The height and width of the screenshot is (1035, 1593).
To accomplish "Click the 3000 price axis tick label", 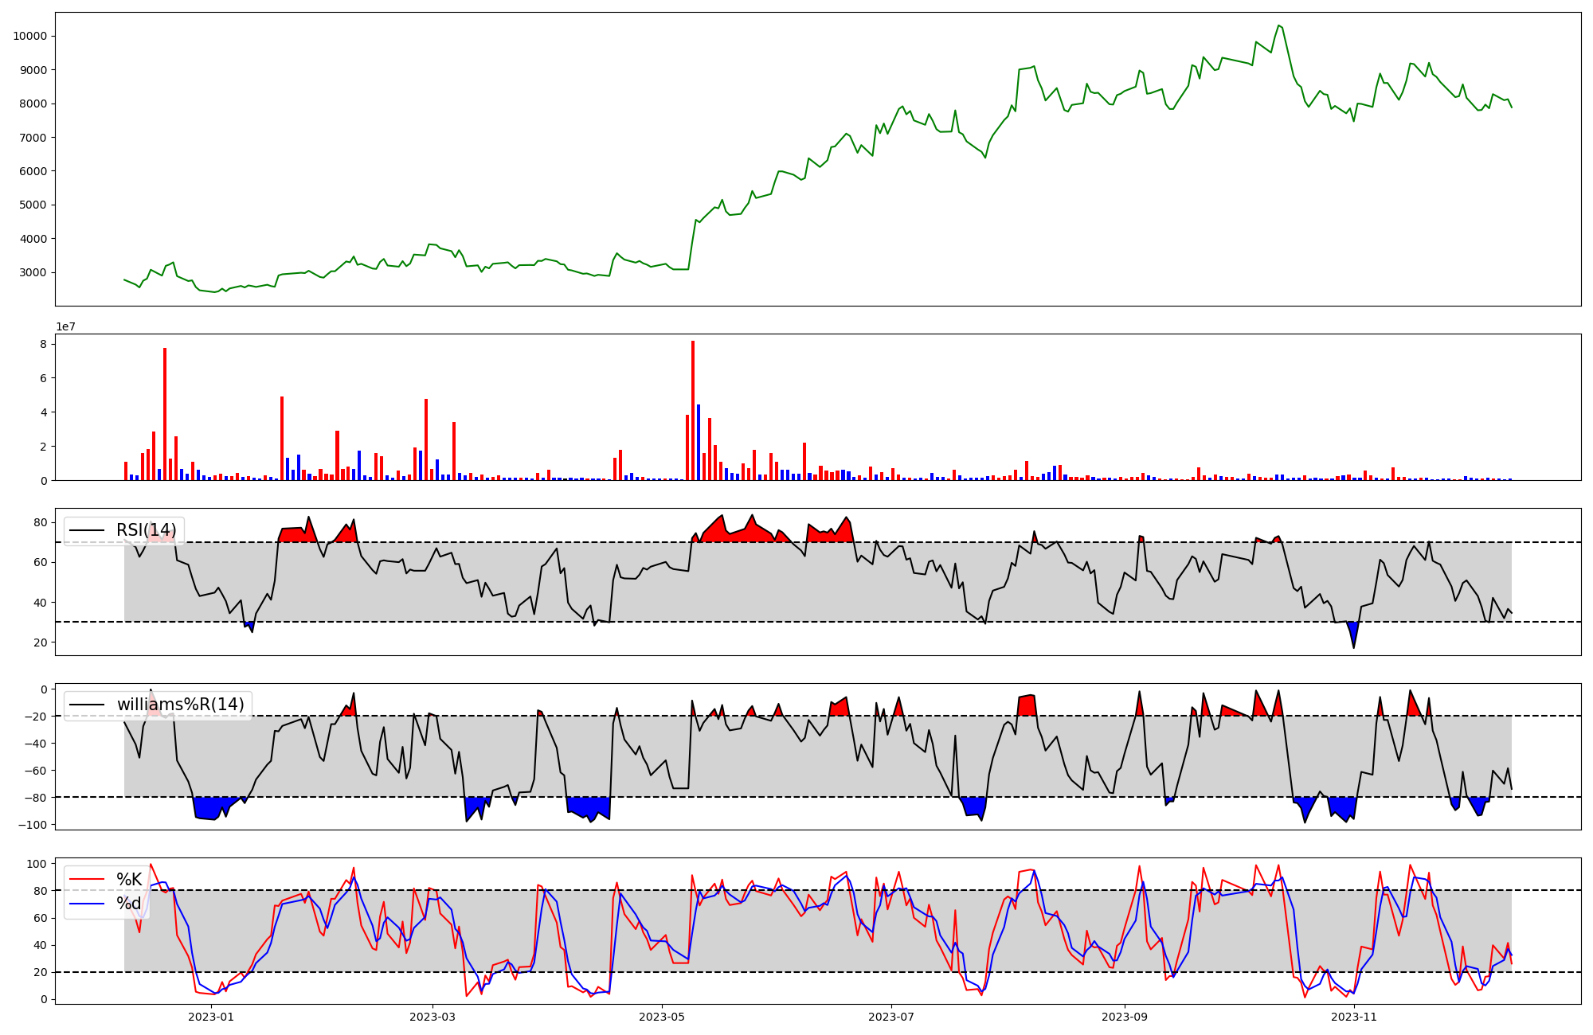I will (x=33, y=272).
